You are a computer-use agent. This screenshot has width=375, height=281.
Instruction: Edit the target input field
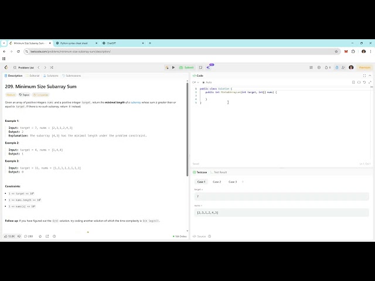point(281,197)
